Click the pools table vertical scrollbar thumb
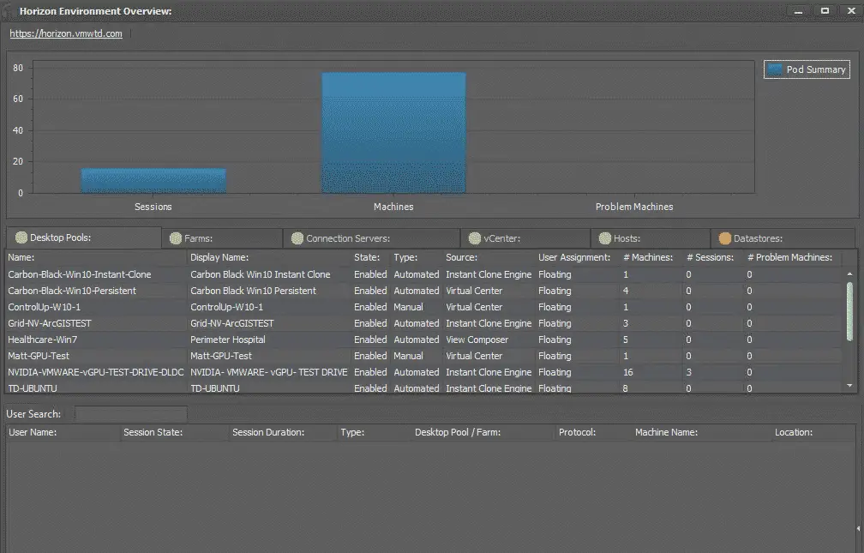This screenshot has height=553, width=864. click(849, 311)
